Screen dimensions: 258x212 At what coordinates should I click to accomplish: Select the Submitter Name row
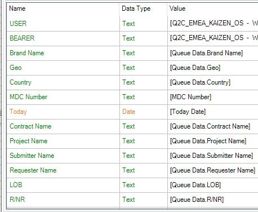[x=132, y=156]
